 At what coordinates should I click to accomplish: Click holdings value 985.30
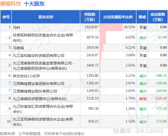[93, 109]
